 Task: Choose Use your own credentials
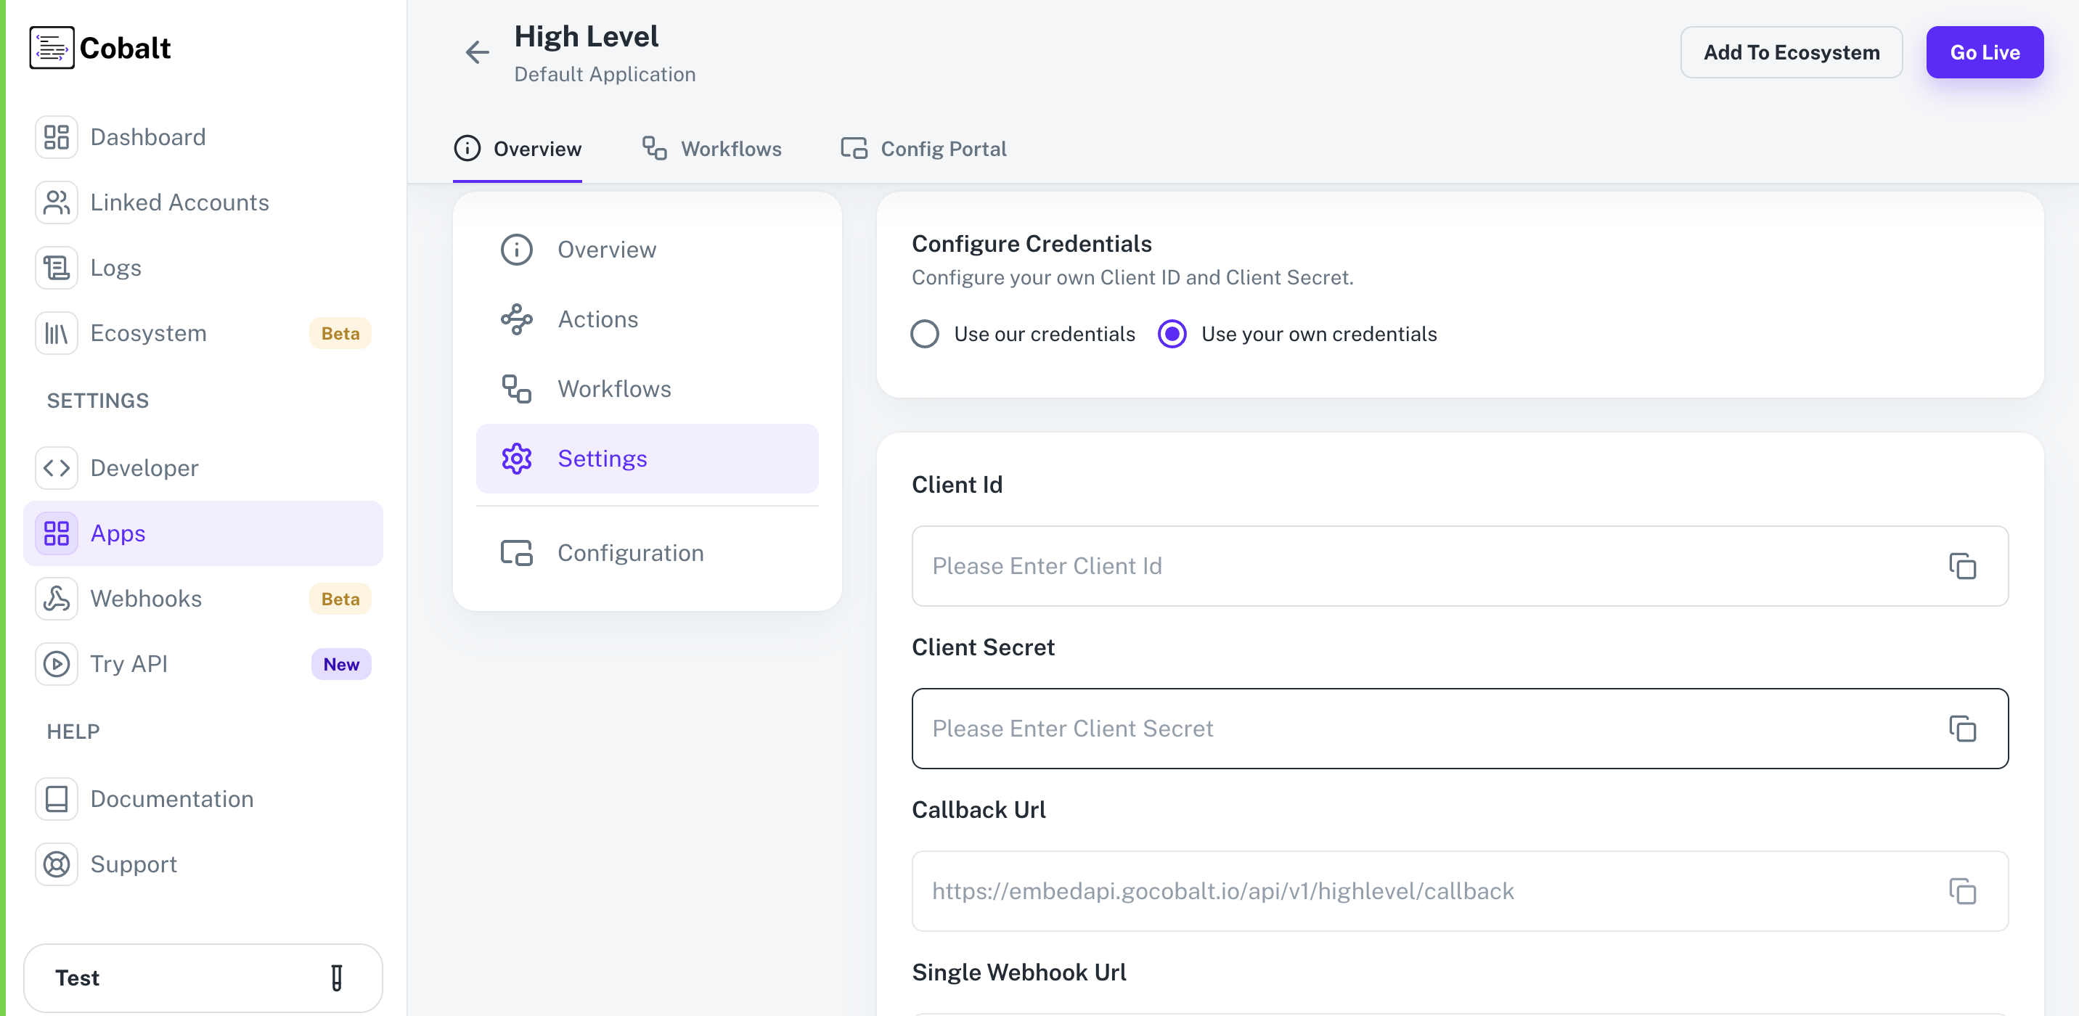tap(1172, 333)
